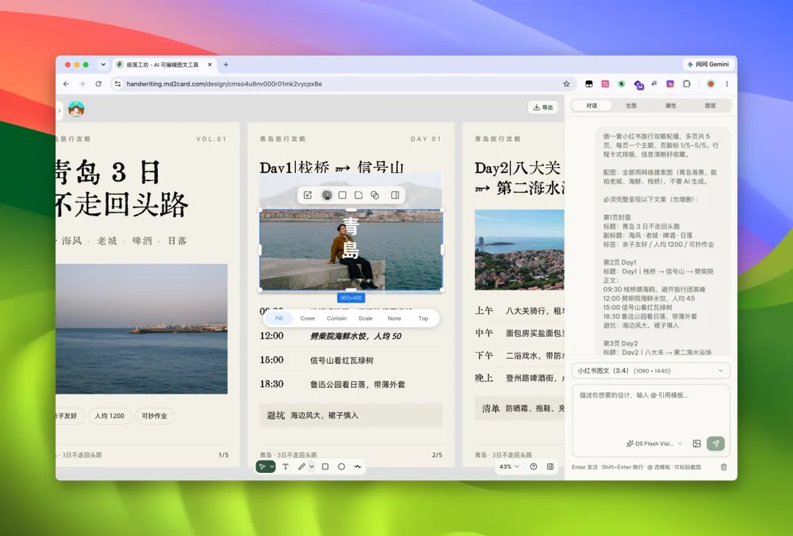Select the pointer selection tool
Viewport: 793px width, 536px height.
(262, 467)
